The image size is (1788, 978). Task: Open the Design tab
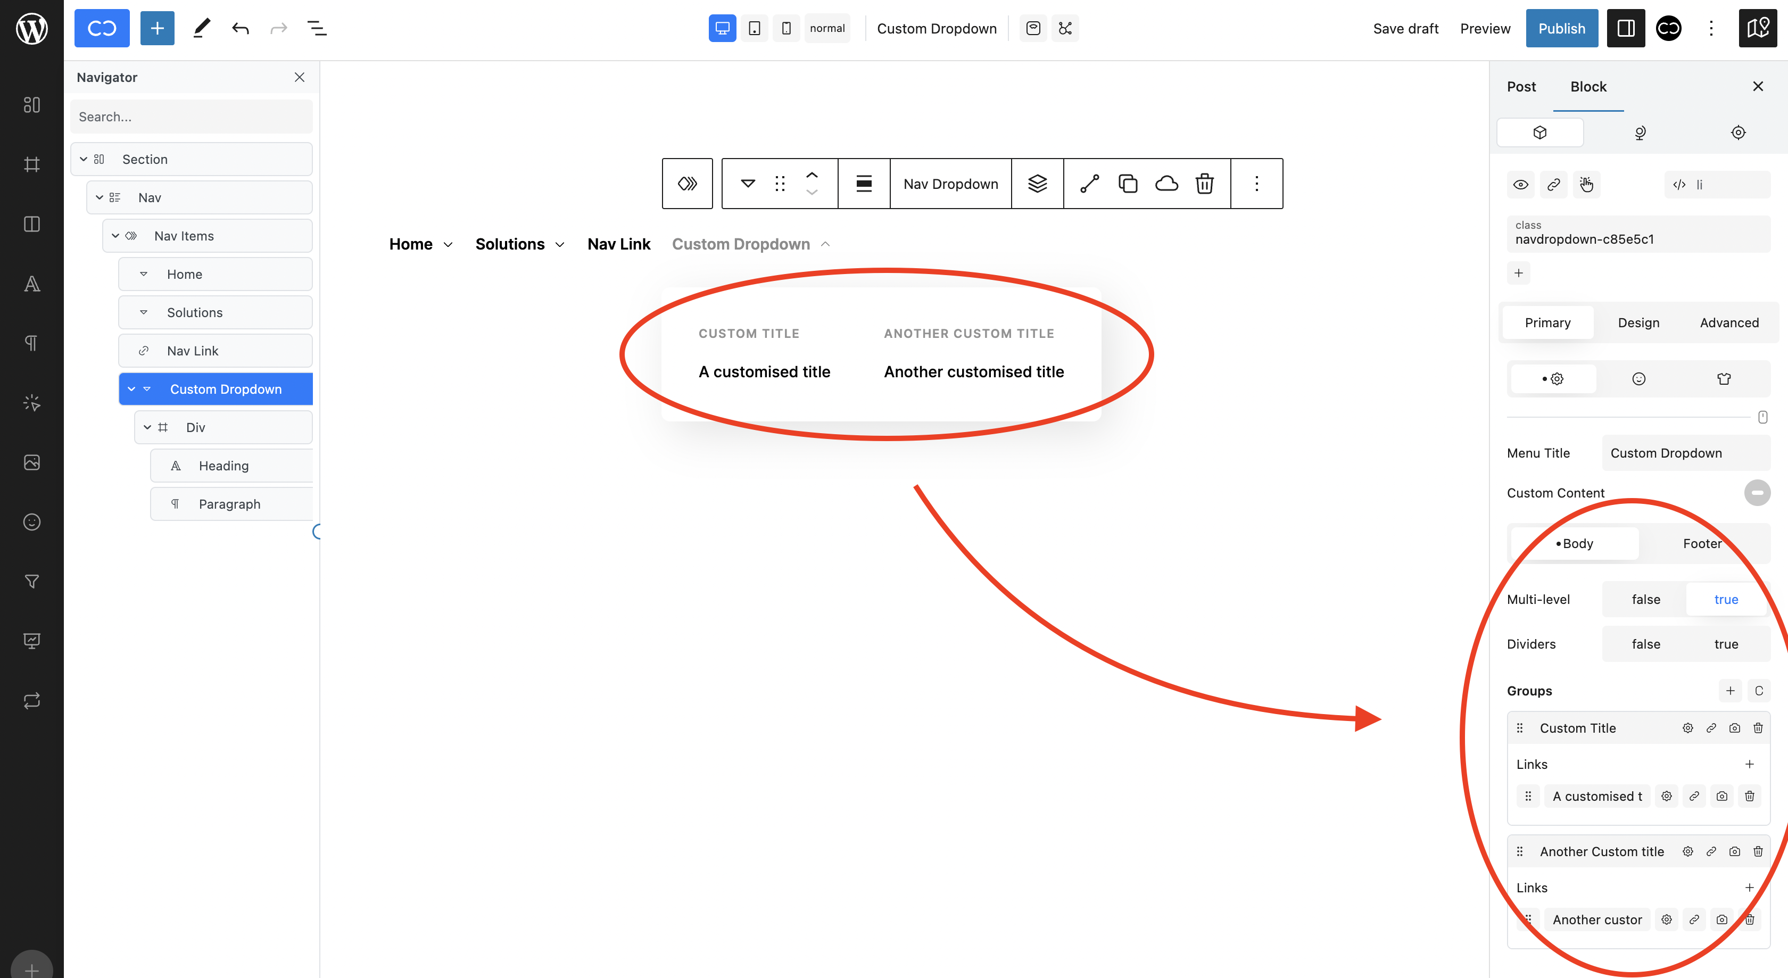pos(1638,323)
